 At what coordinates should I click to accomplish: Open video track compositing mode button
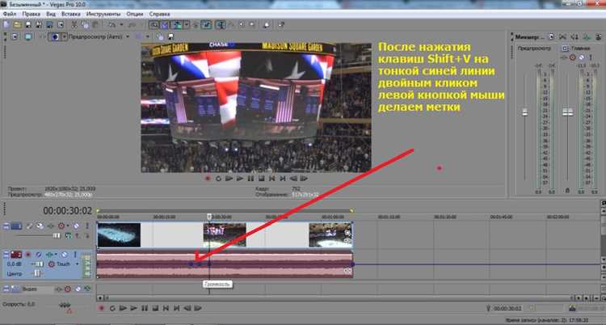tap(69, 235)
